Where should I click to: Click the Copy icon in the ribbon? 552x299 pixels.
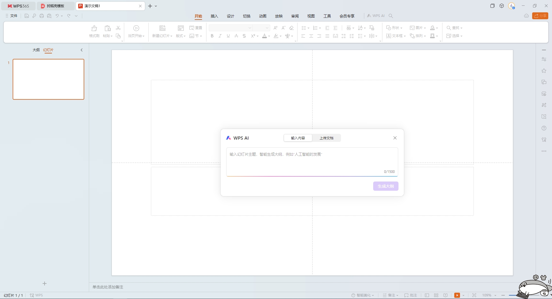pos(118,36)
